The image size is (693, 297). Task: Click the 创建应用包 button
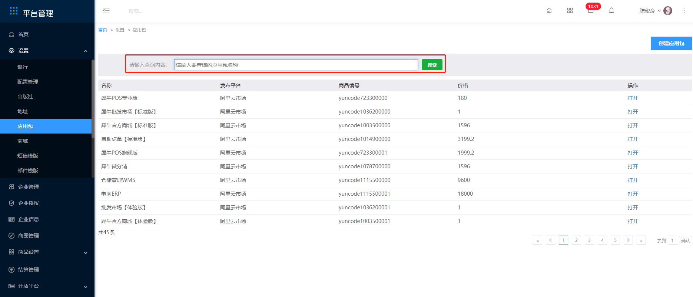pyautogui.click(x=671, y=43)
